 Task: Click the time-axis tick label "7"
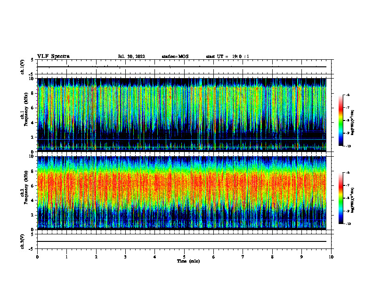(243, 257)
